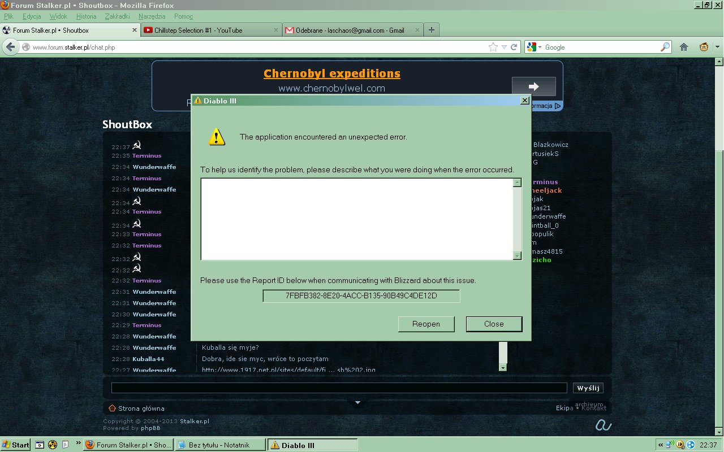Switch to the Gmail Odebrane tab

click(352, 31)
